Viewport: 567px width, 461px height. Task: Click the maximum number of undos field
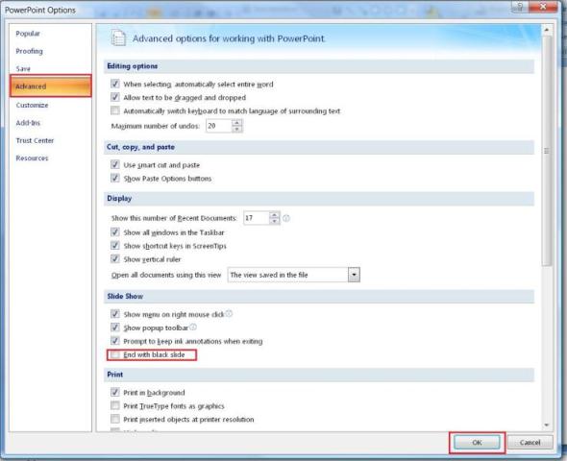(219, 126)
